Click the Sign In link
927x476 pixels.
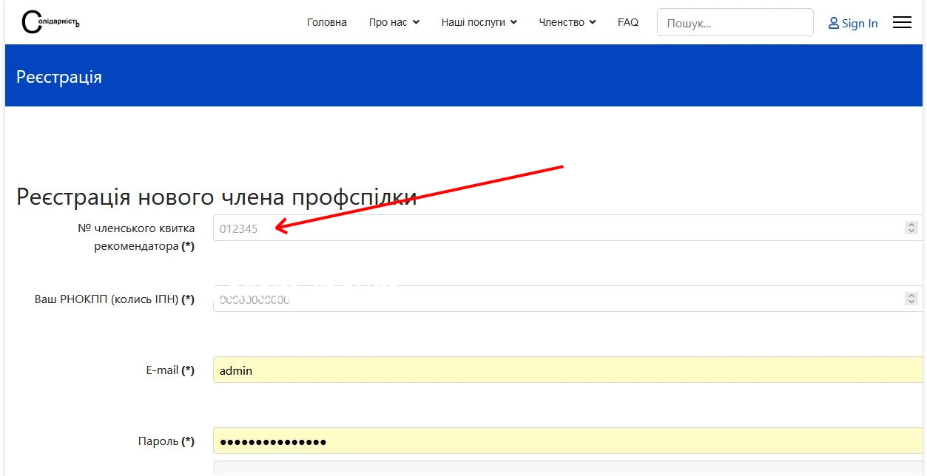pyautogui.click(x=853, y=23)
